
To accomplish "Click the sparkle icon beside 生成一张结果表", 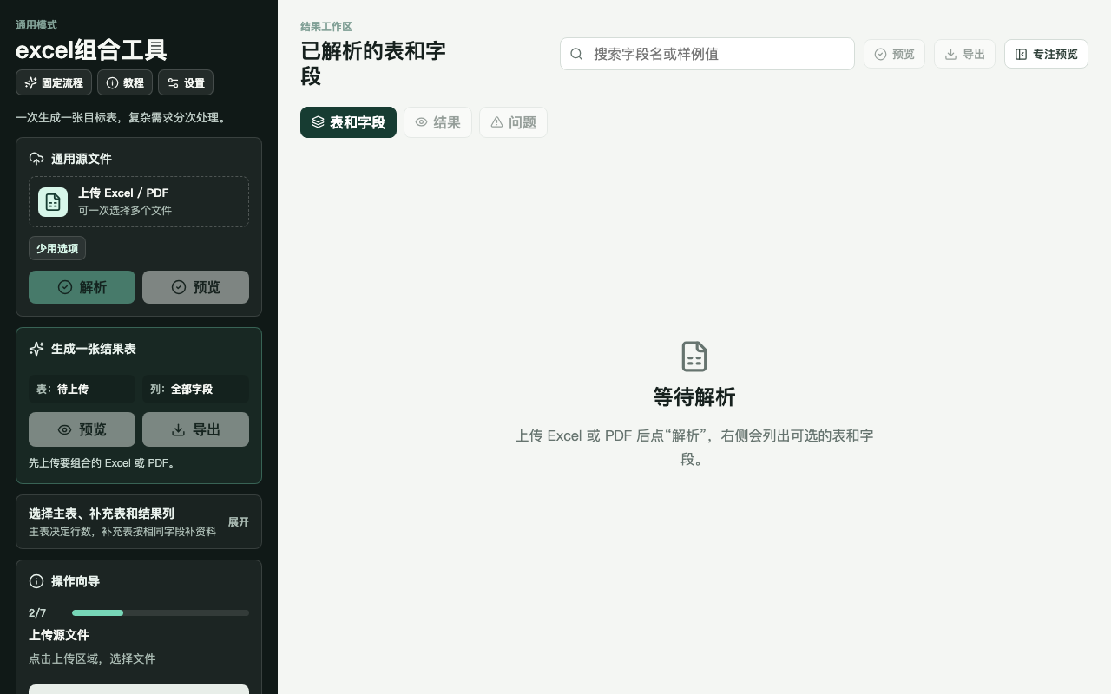I will 36,349.
